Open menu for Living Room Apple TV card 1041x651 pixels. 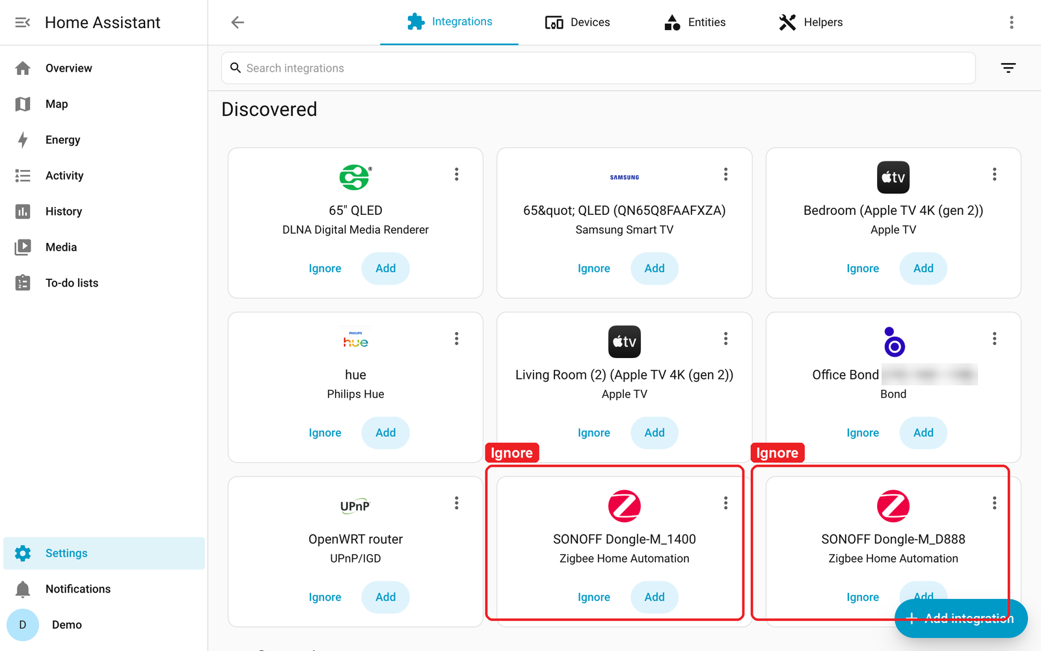pyautogui.click(x=725, y=339)
